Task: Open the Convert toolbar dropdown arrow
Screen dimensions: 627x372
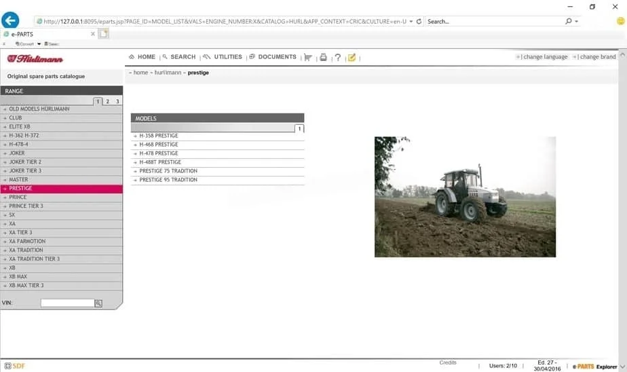Action: [x=39, y=44]
